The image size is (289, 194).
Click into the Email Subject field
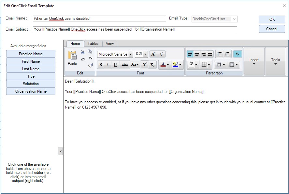pyautogui.click(x=135, y=29)
